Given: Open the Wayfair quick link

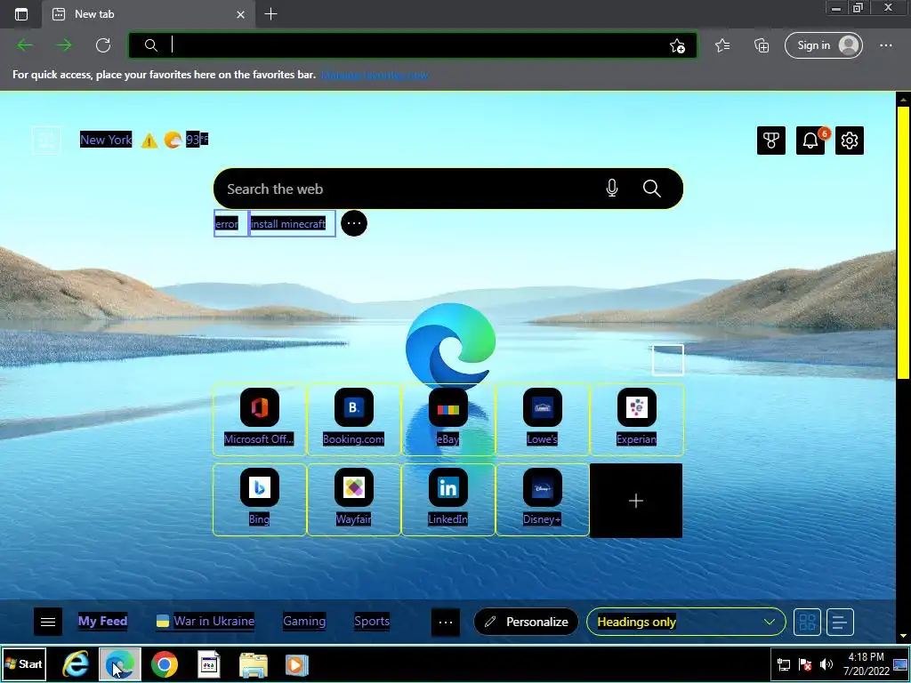Looking at the screenshot, I should (x=353, y=500).
